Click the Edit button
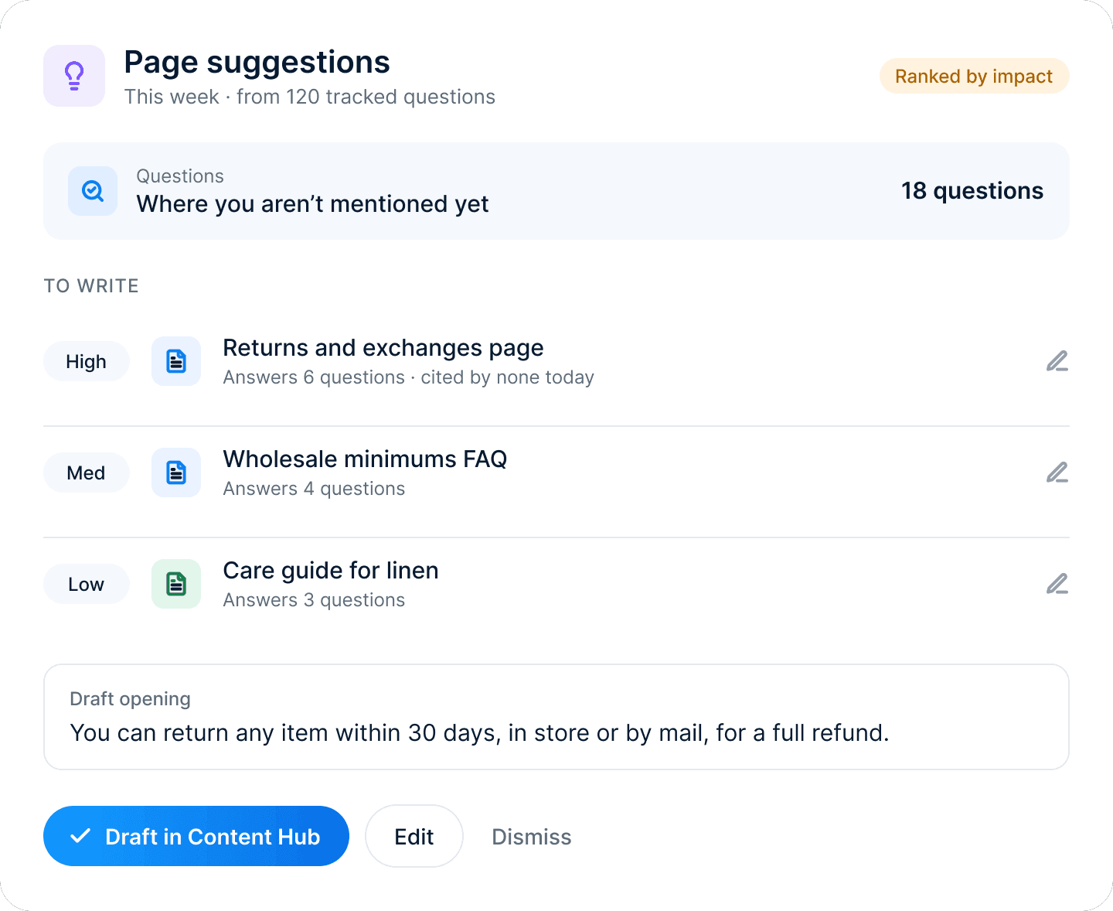The height and width of the screenshot is (911, 1113). click(414, 836)
